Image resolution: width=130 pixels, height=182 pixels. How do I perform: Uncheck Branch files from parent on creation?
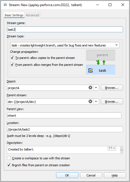(x=9, y=165)
